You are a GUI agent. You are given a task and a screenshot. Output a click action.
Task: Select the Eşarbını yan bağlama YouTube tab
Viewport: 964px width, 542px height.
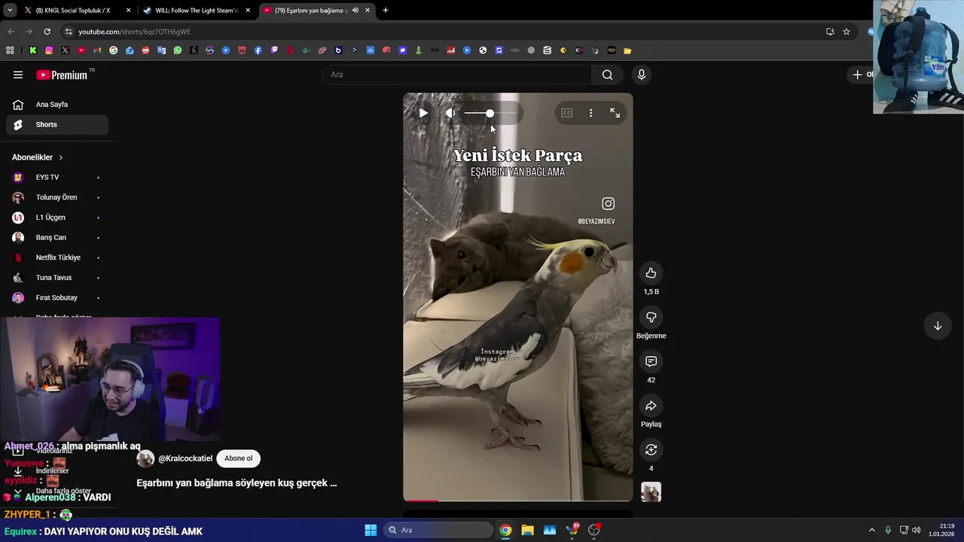(x=316, y=11)
